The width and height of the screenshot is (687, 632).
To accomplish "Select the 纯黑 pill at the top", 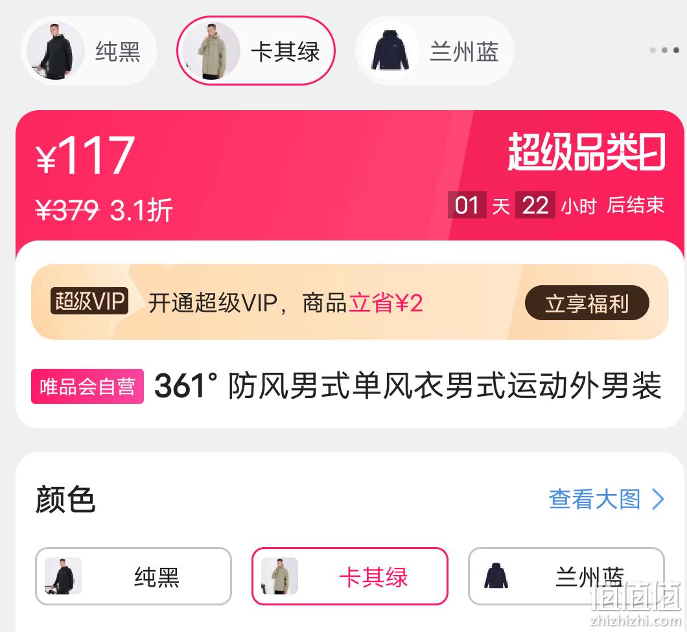I will click(89, 51).
